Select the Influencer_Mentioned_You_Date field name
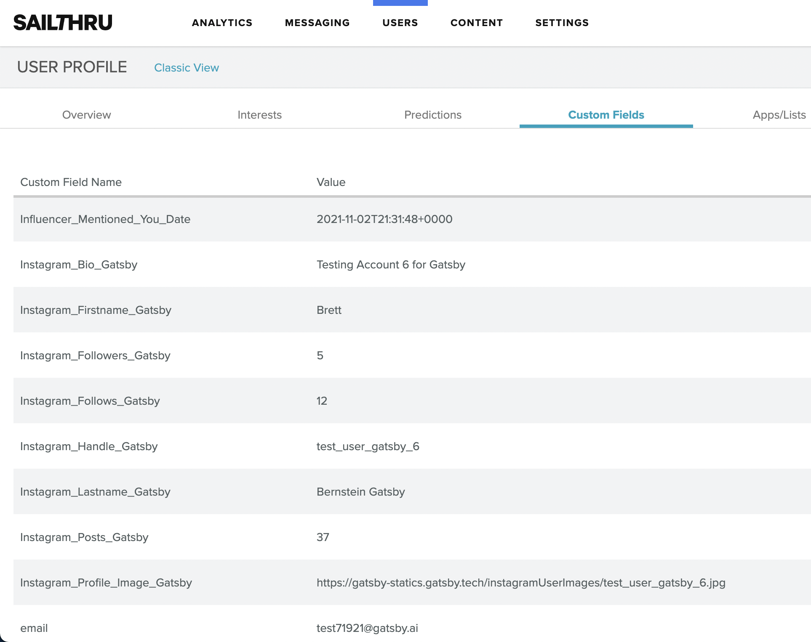The width and height of the screenshot is (811, 642). coord(105,219)
